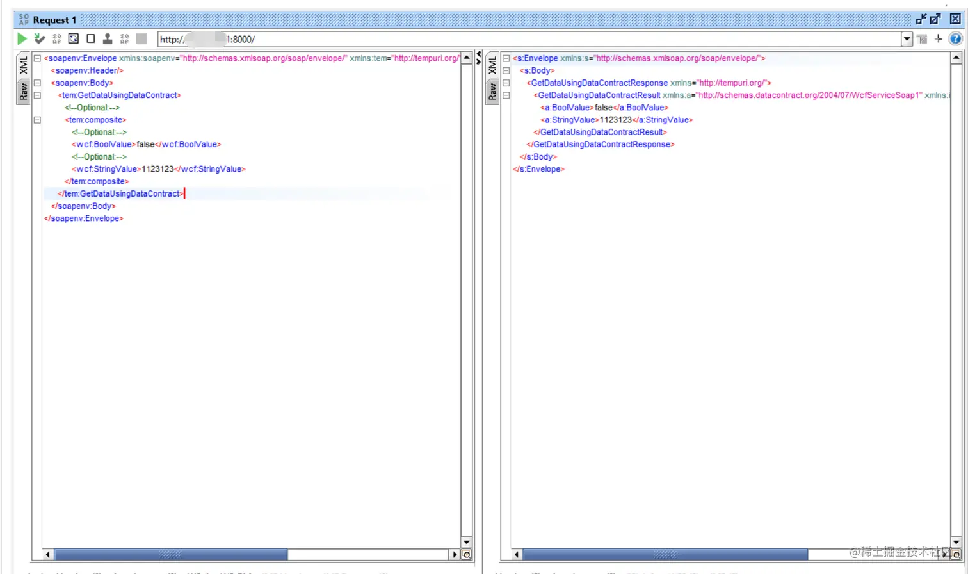Click the grey cancel request square
968x574 pixels.
[141, 39]
